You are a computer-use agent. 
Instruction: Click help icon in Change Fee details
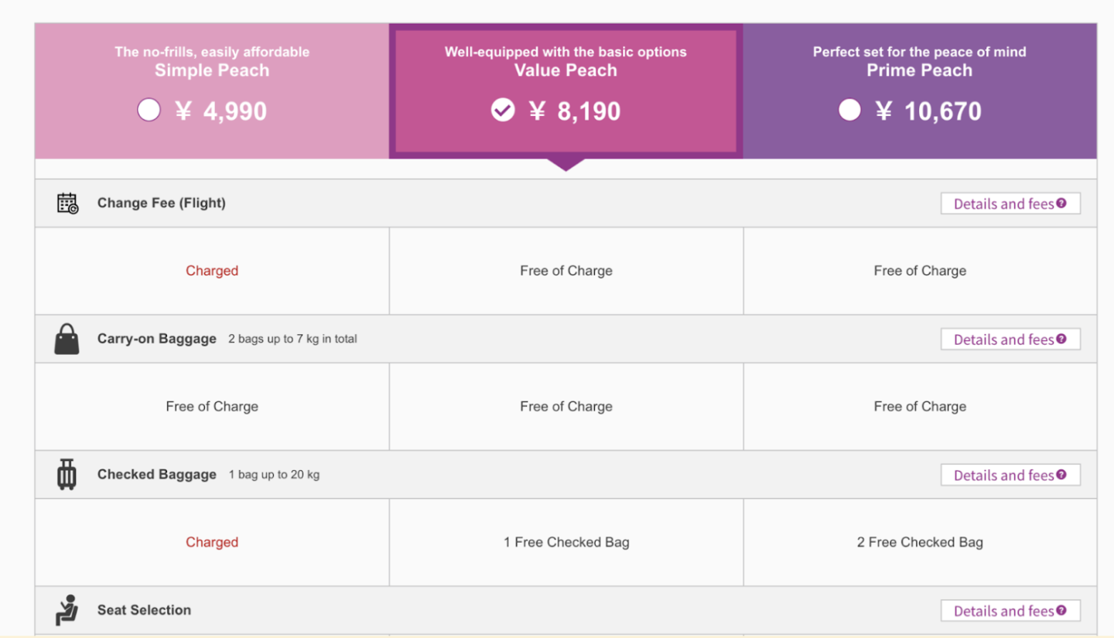coord(1061,203)
